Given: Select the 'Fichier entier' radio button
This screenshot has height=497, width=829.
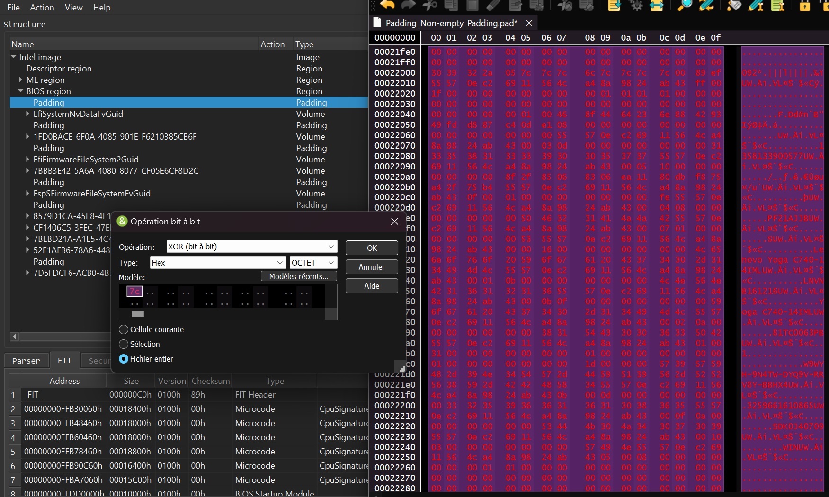Looking at the screenshot, I should [124, 359].
